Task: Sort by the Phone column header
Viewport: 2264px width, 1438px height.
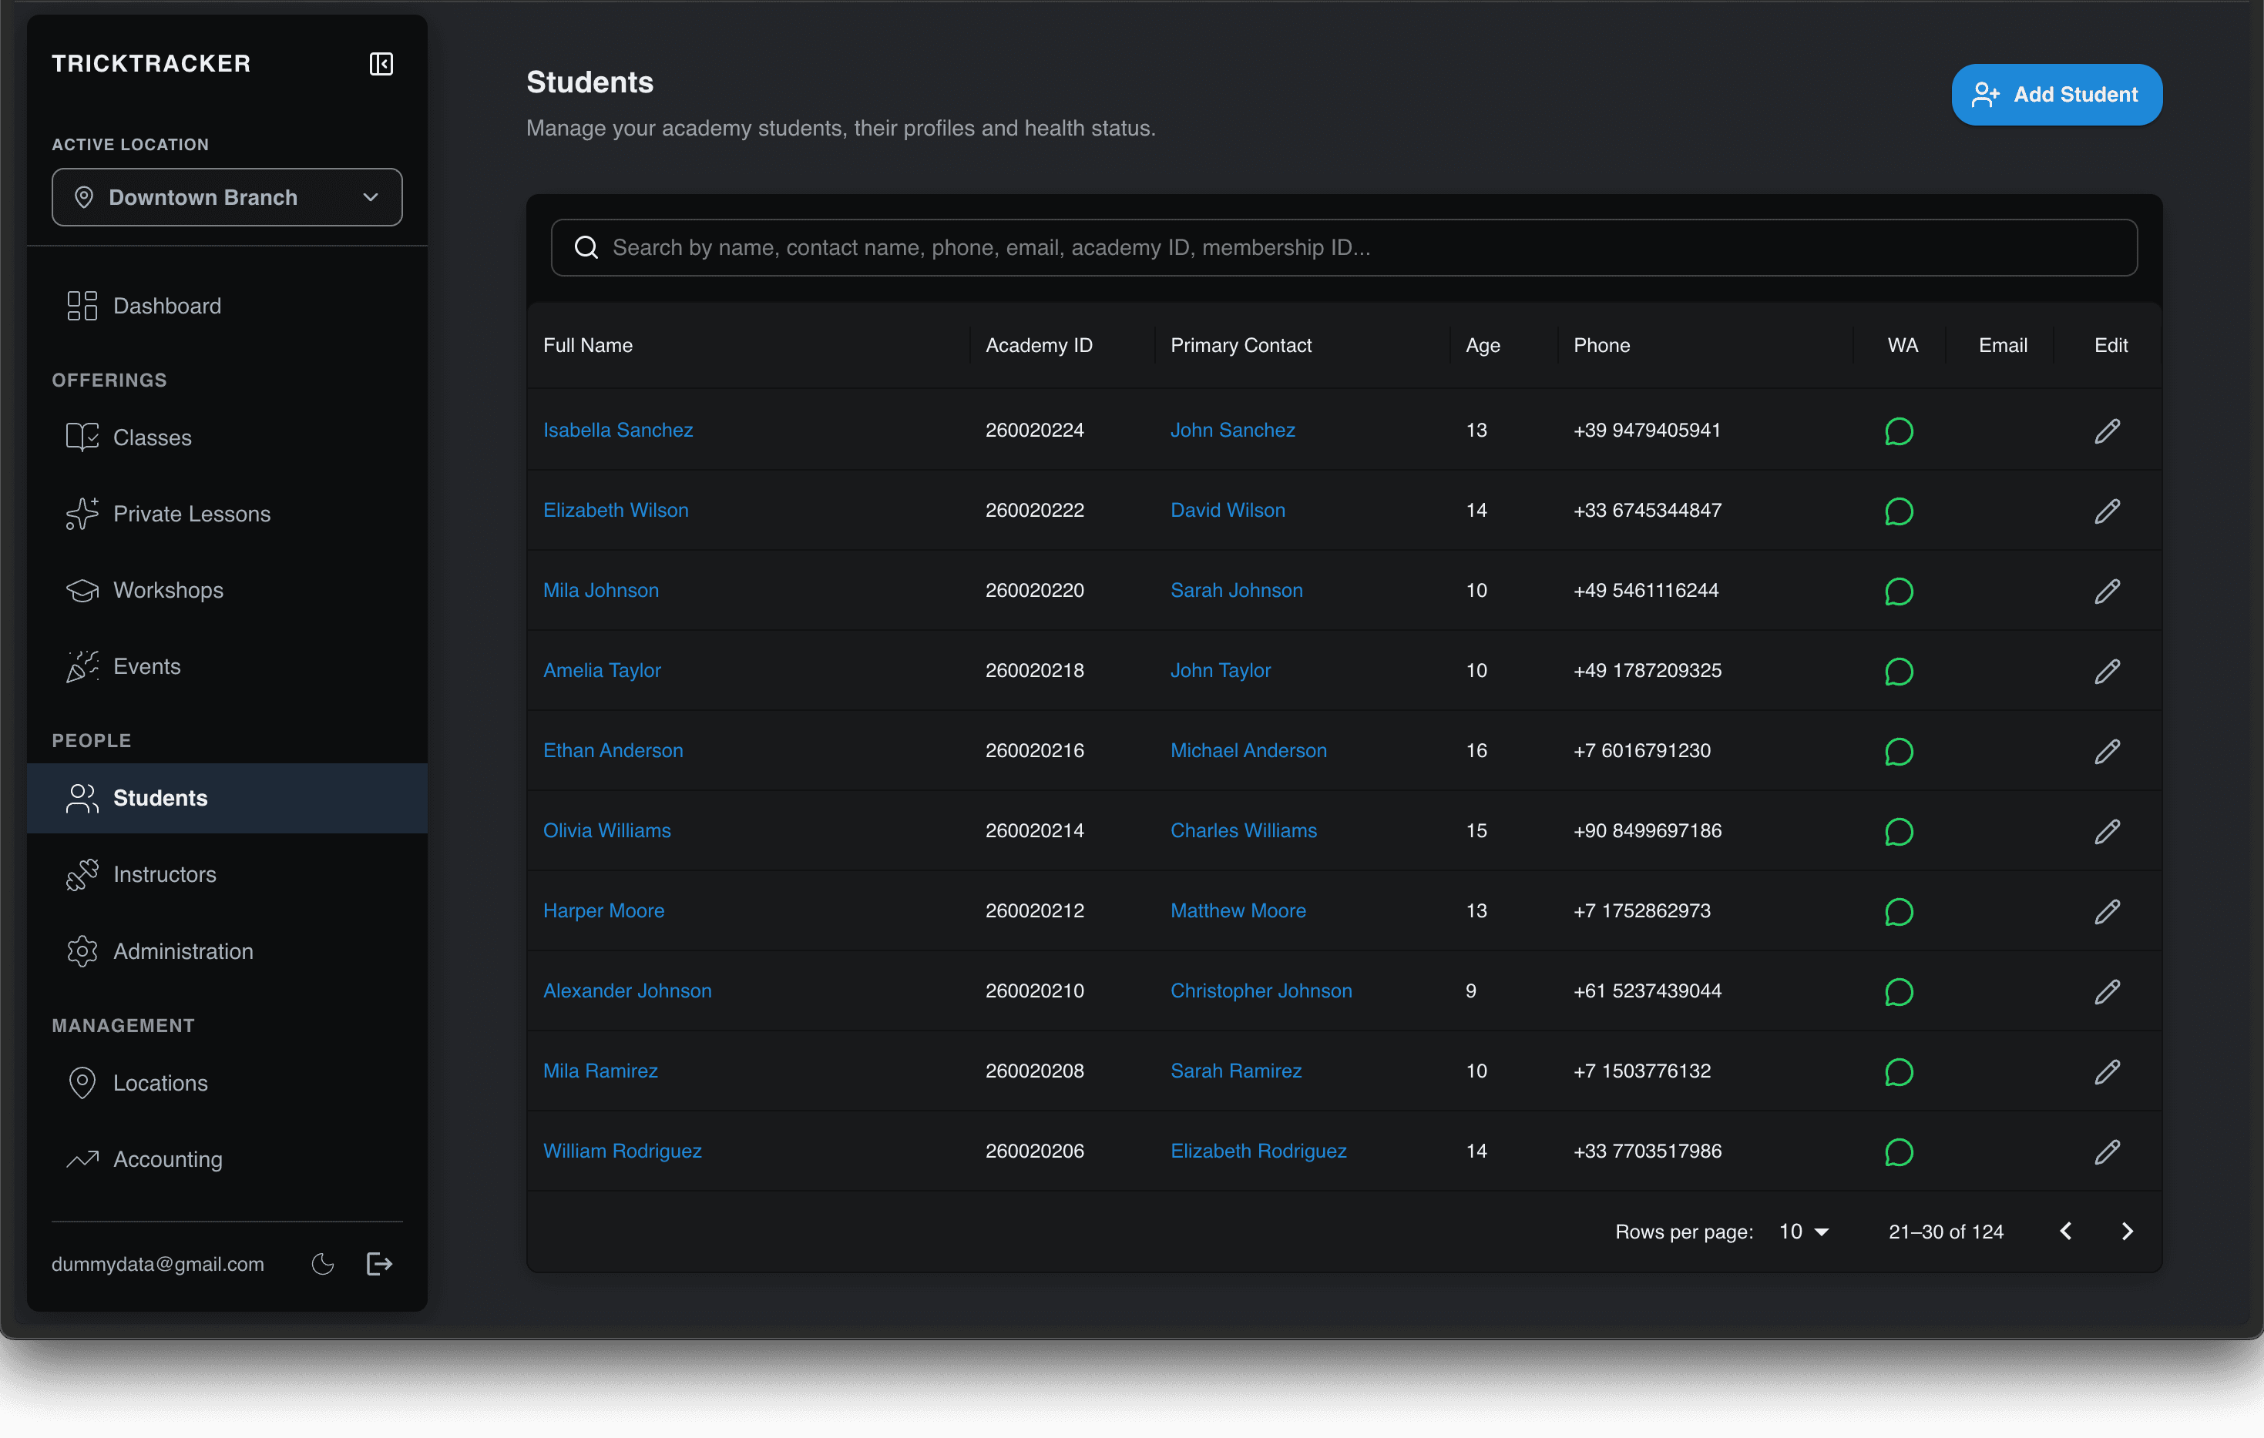Action: (x=1601, y=346)
